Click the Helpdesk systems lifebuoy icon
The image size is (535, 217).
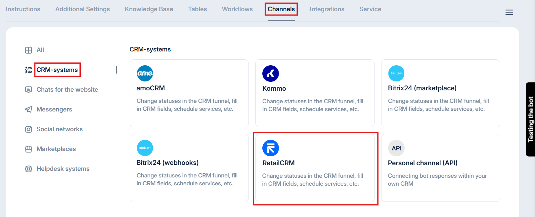pyautogui.click(x=29, y=169)
